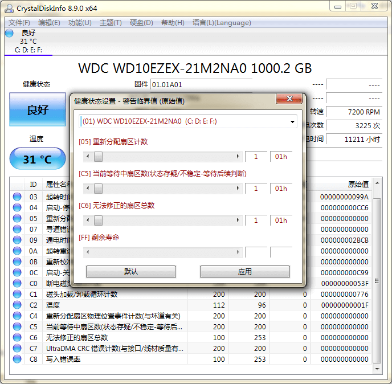
Task: Click the status orb for row C7
Action: (17, 348)
